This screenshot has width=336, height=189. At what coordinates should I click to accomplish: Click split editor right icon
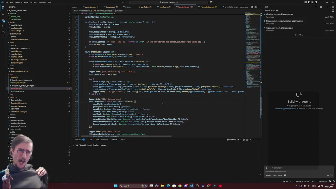pos(255,7)
